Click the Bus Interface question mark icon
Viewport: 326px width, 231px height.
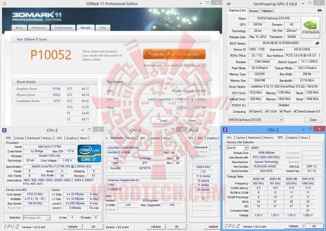pos(319,55)
